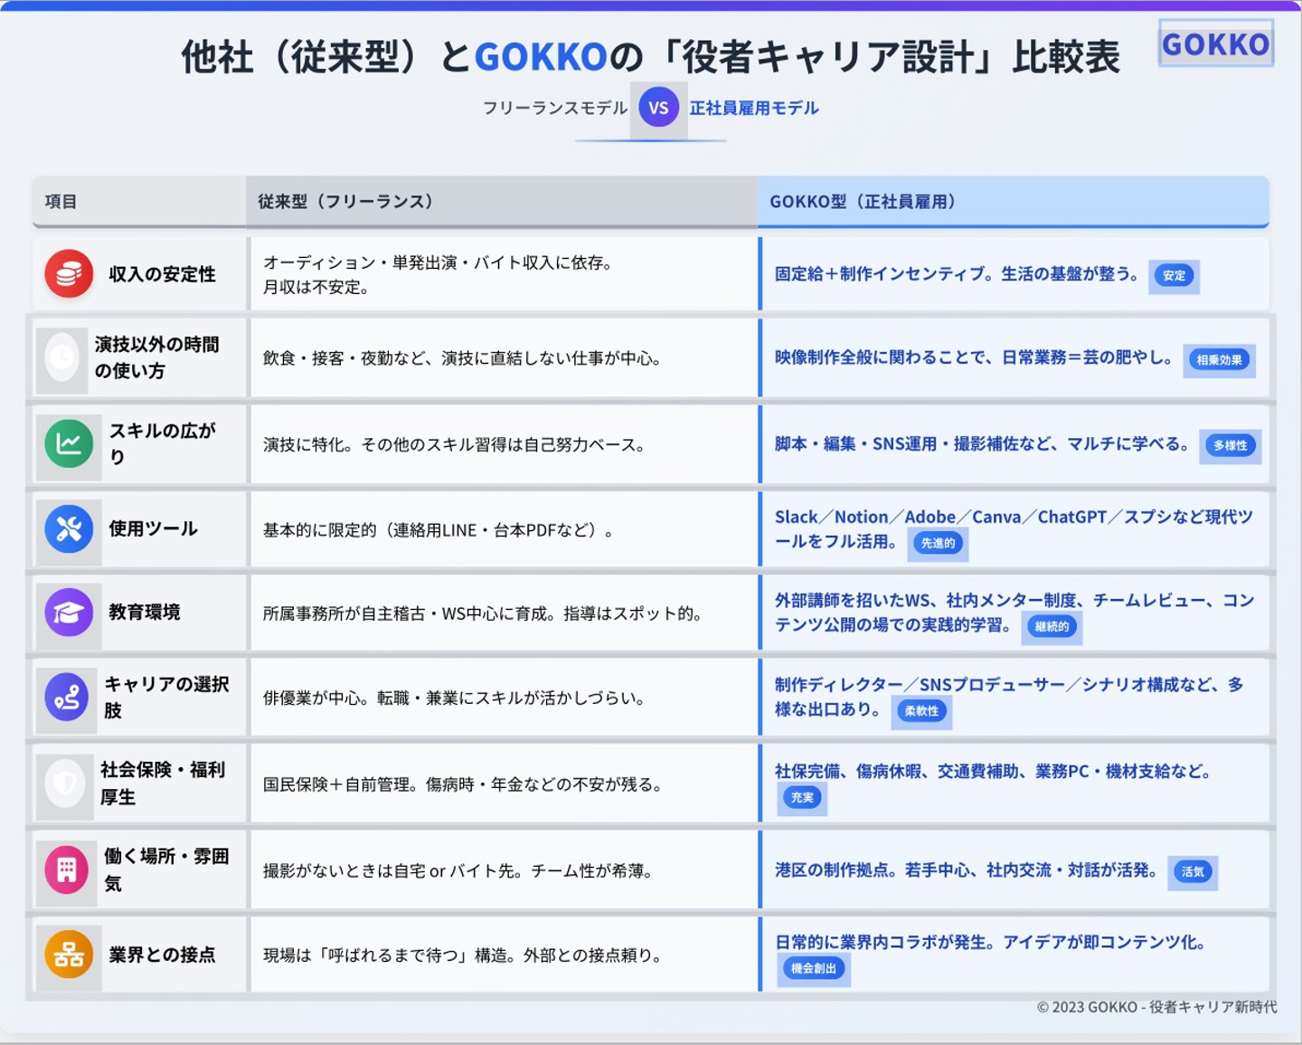Select the 充実 tag badge
This screenshot has width=1302, height=1045.
pyautogui.click(x=802, y=797)
